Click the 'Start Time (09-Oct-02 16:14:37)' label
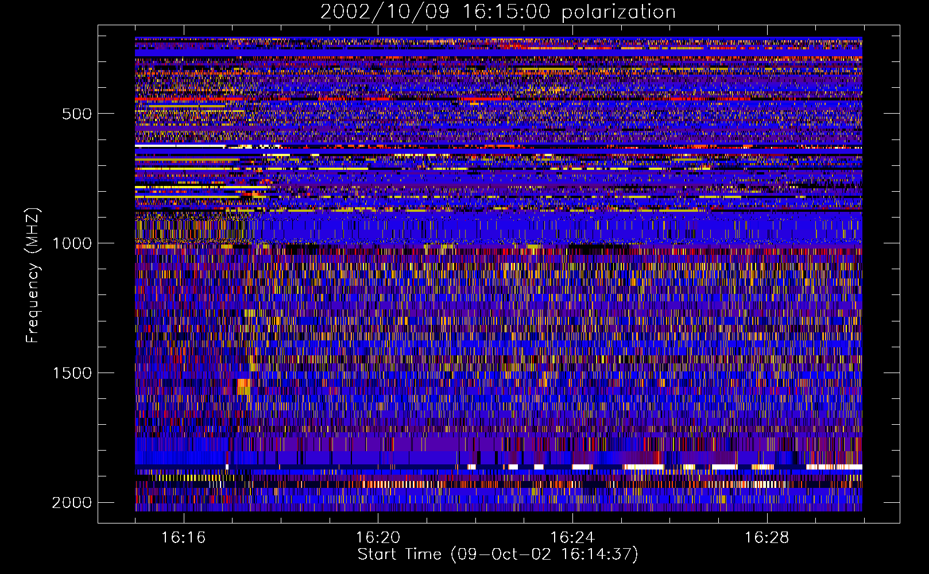 pos(498,554)
